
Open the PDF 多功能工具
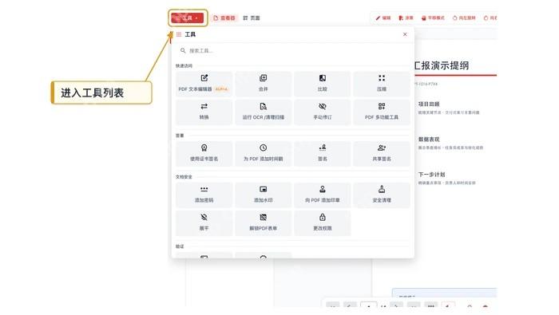click(x=382, y=112)
